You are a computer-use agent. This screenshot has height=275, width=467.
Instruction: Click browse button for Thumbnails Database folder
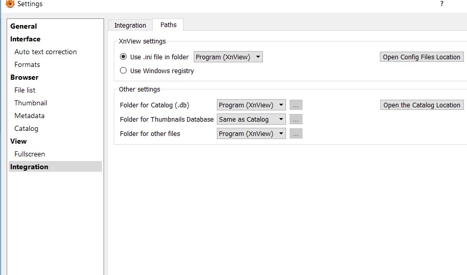point(296,120)
